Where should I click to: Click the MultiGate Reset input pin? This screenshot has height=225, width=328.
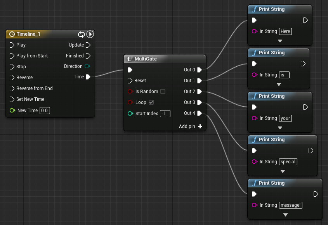click(x=130, y=81)
